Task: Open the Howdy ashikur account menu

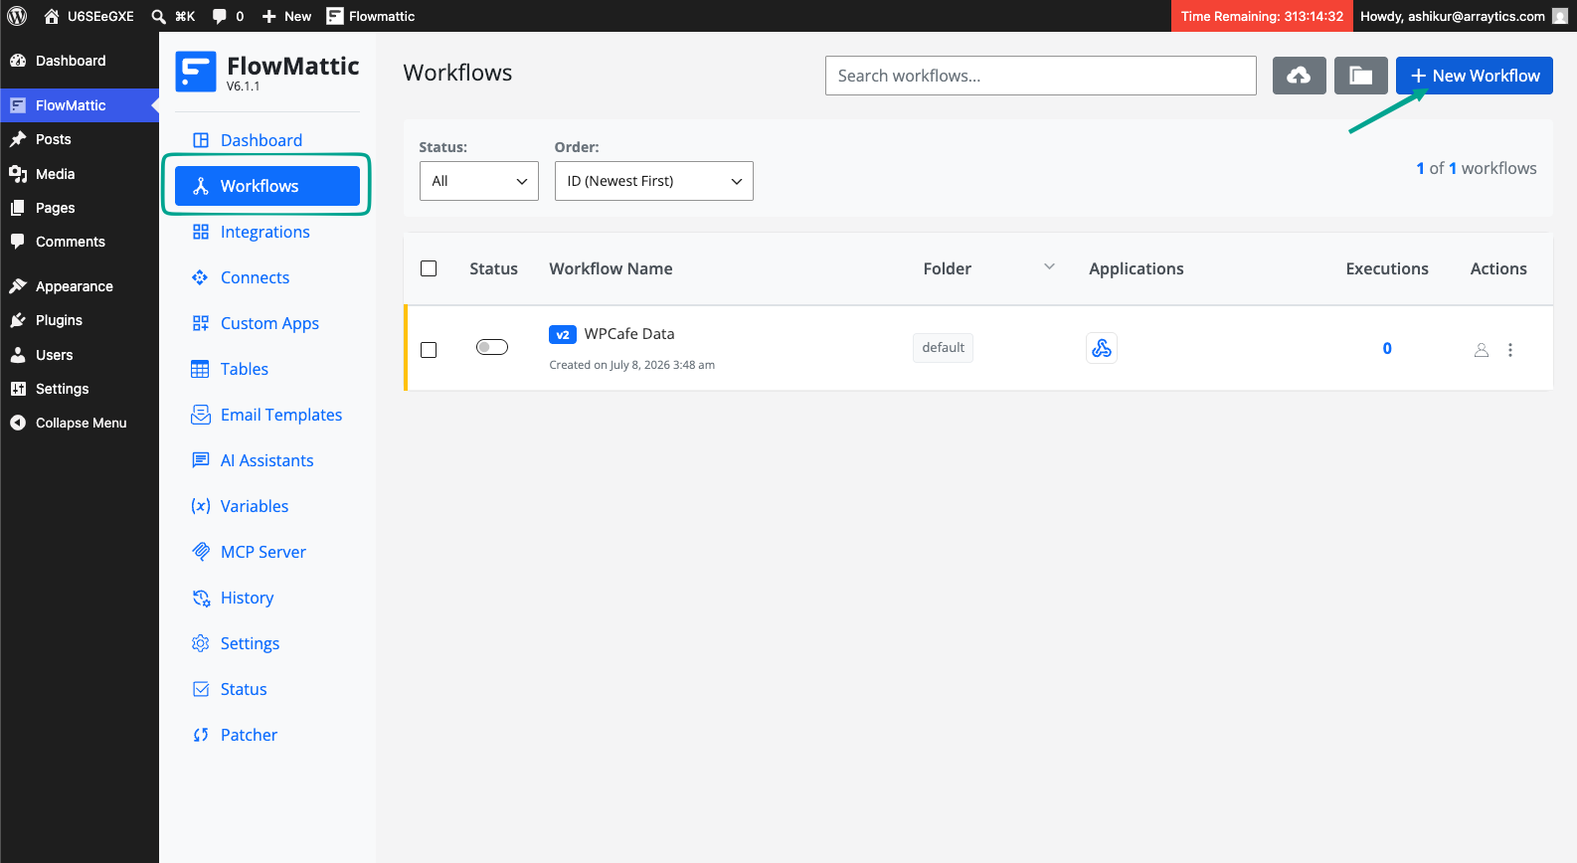Action: point(1464,16)
